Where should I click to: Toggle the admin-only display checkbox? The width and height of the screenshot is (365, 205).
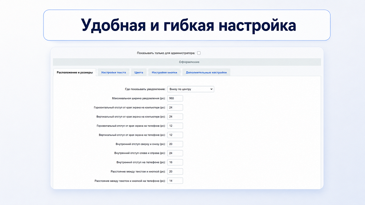(199, 53)
